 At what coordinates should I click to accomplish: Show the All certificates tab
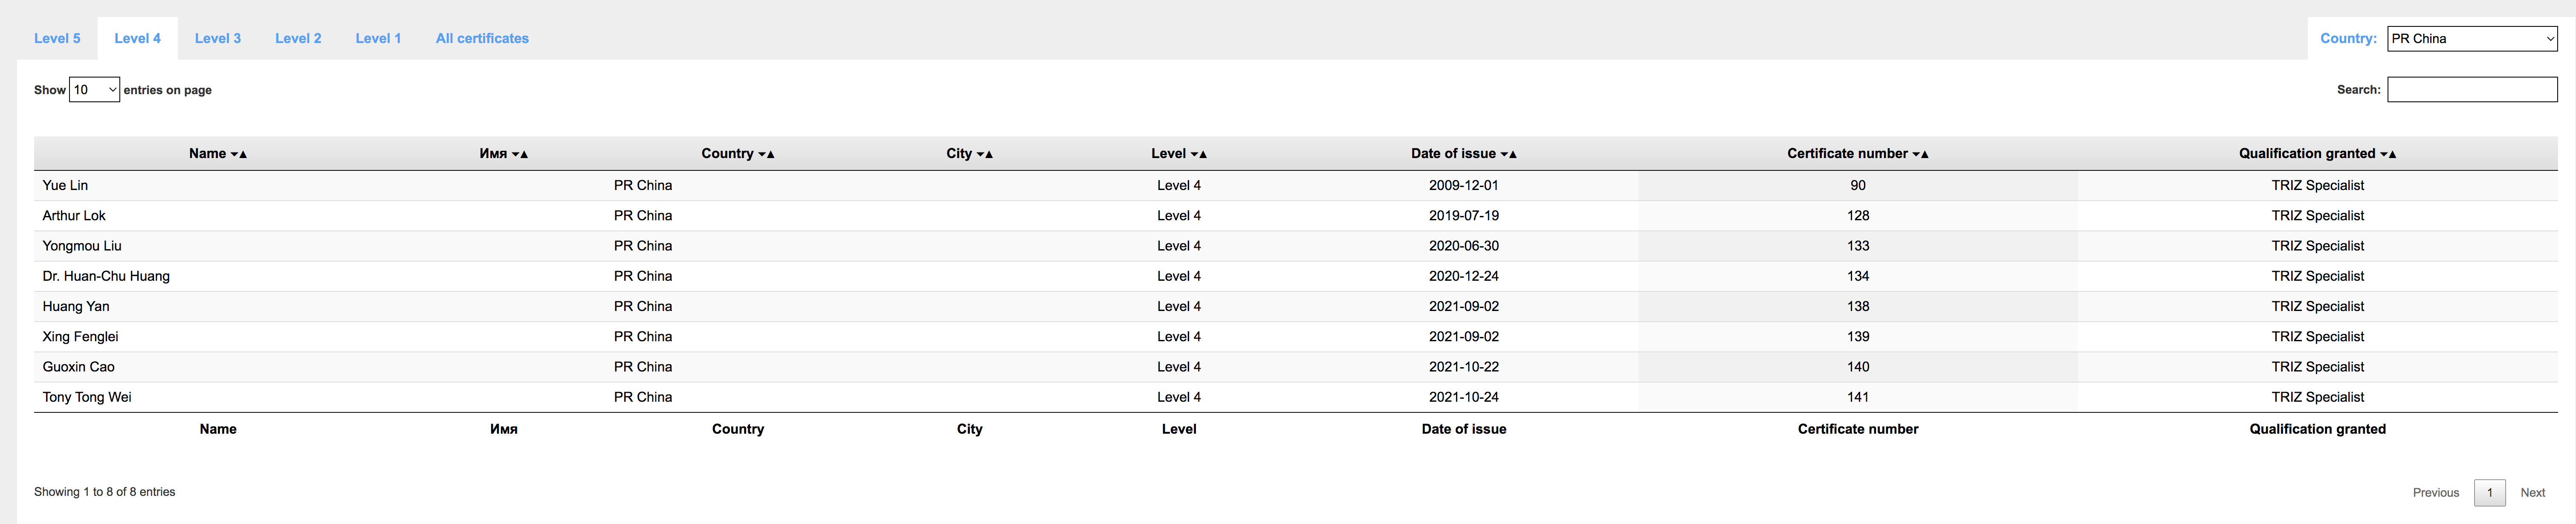coord(482,38)
